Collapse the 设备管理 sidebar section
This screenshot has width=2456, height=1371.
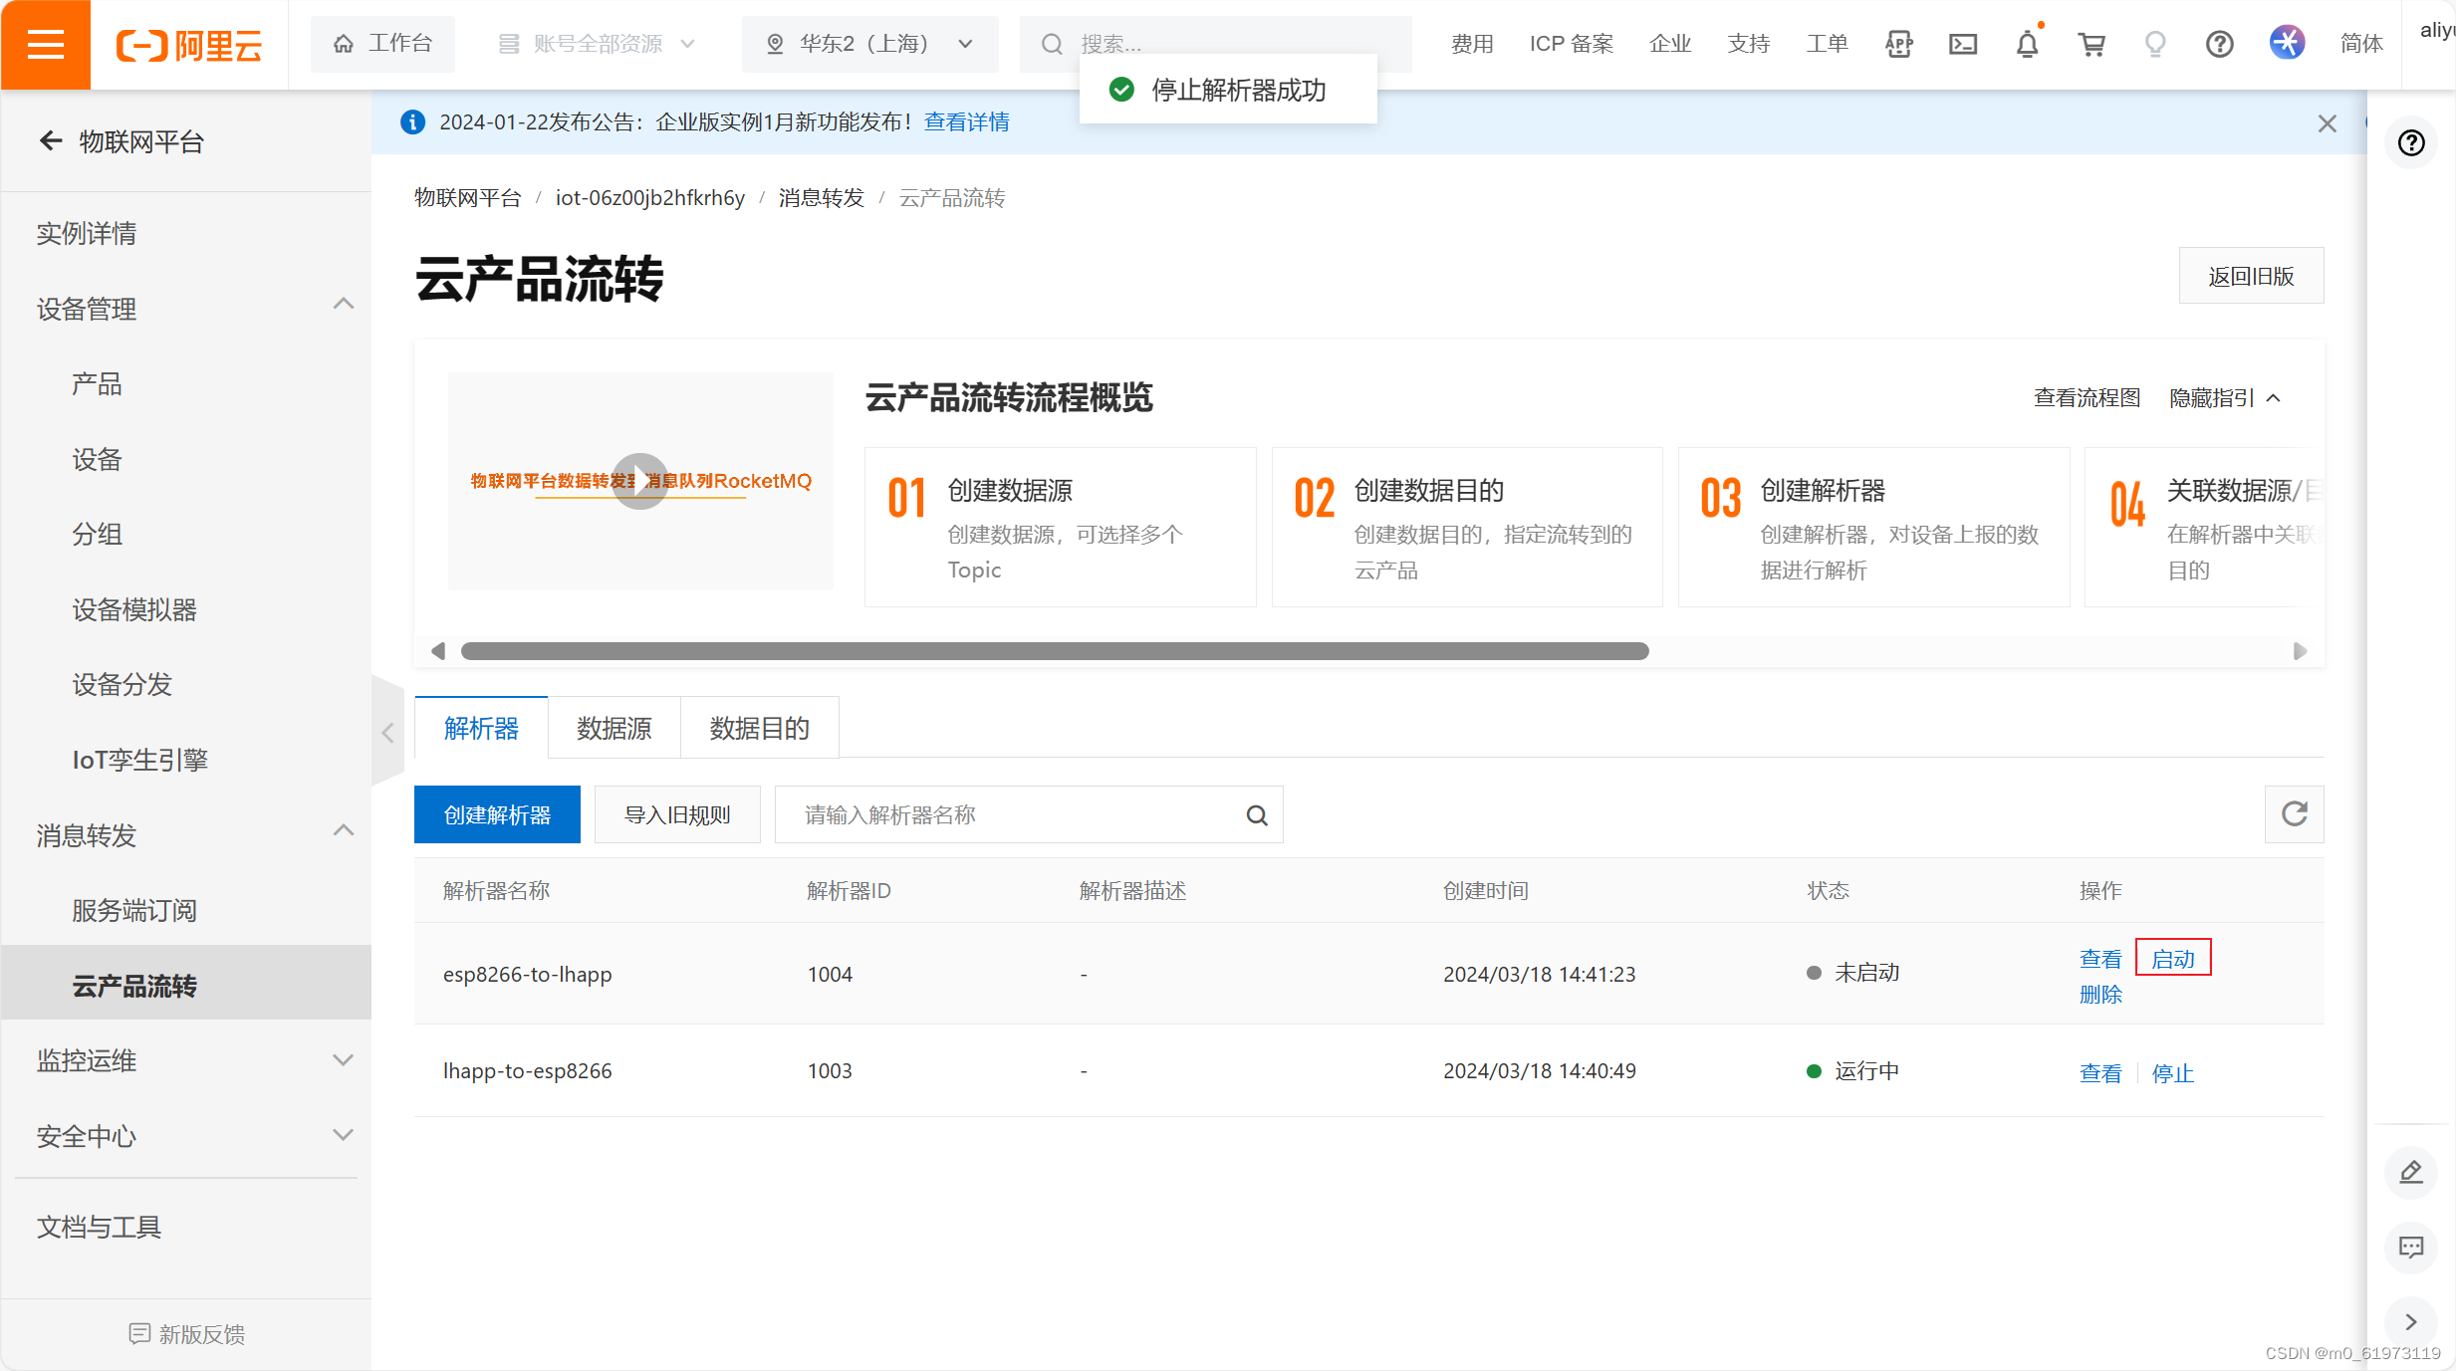pos(343,305)
